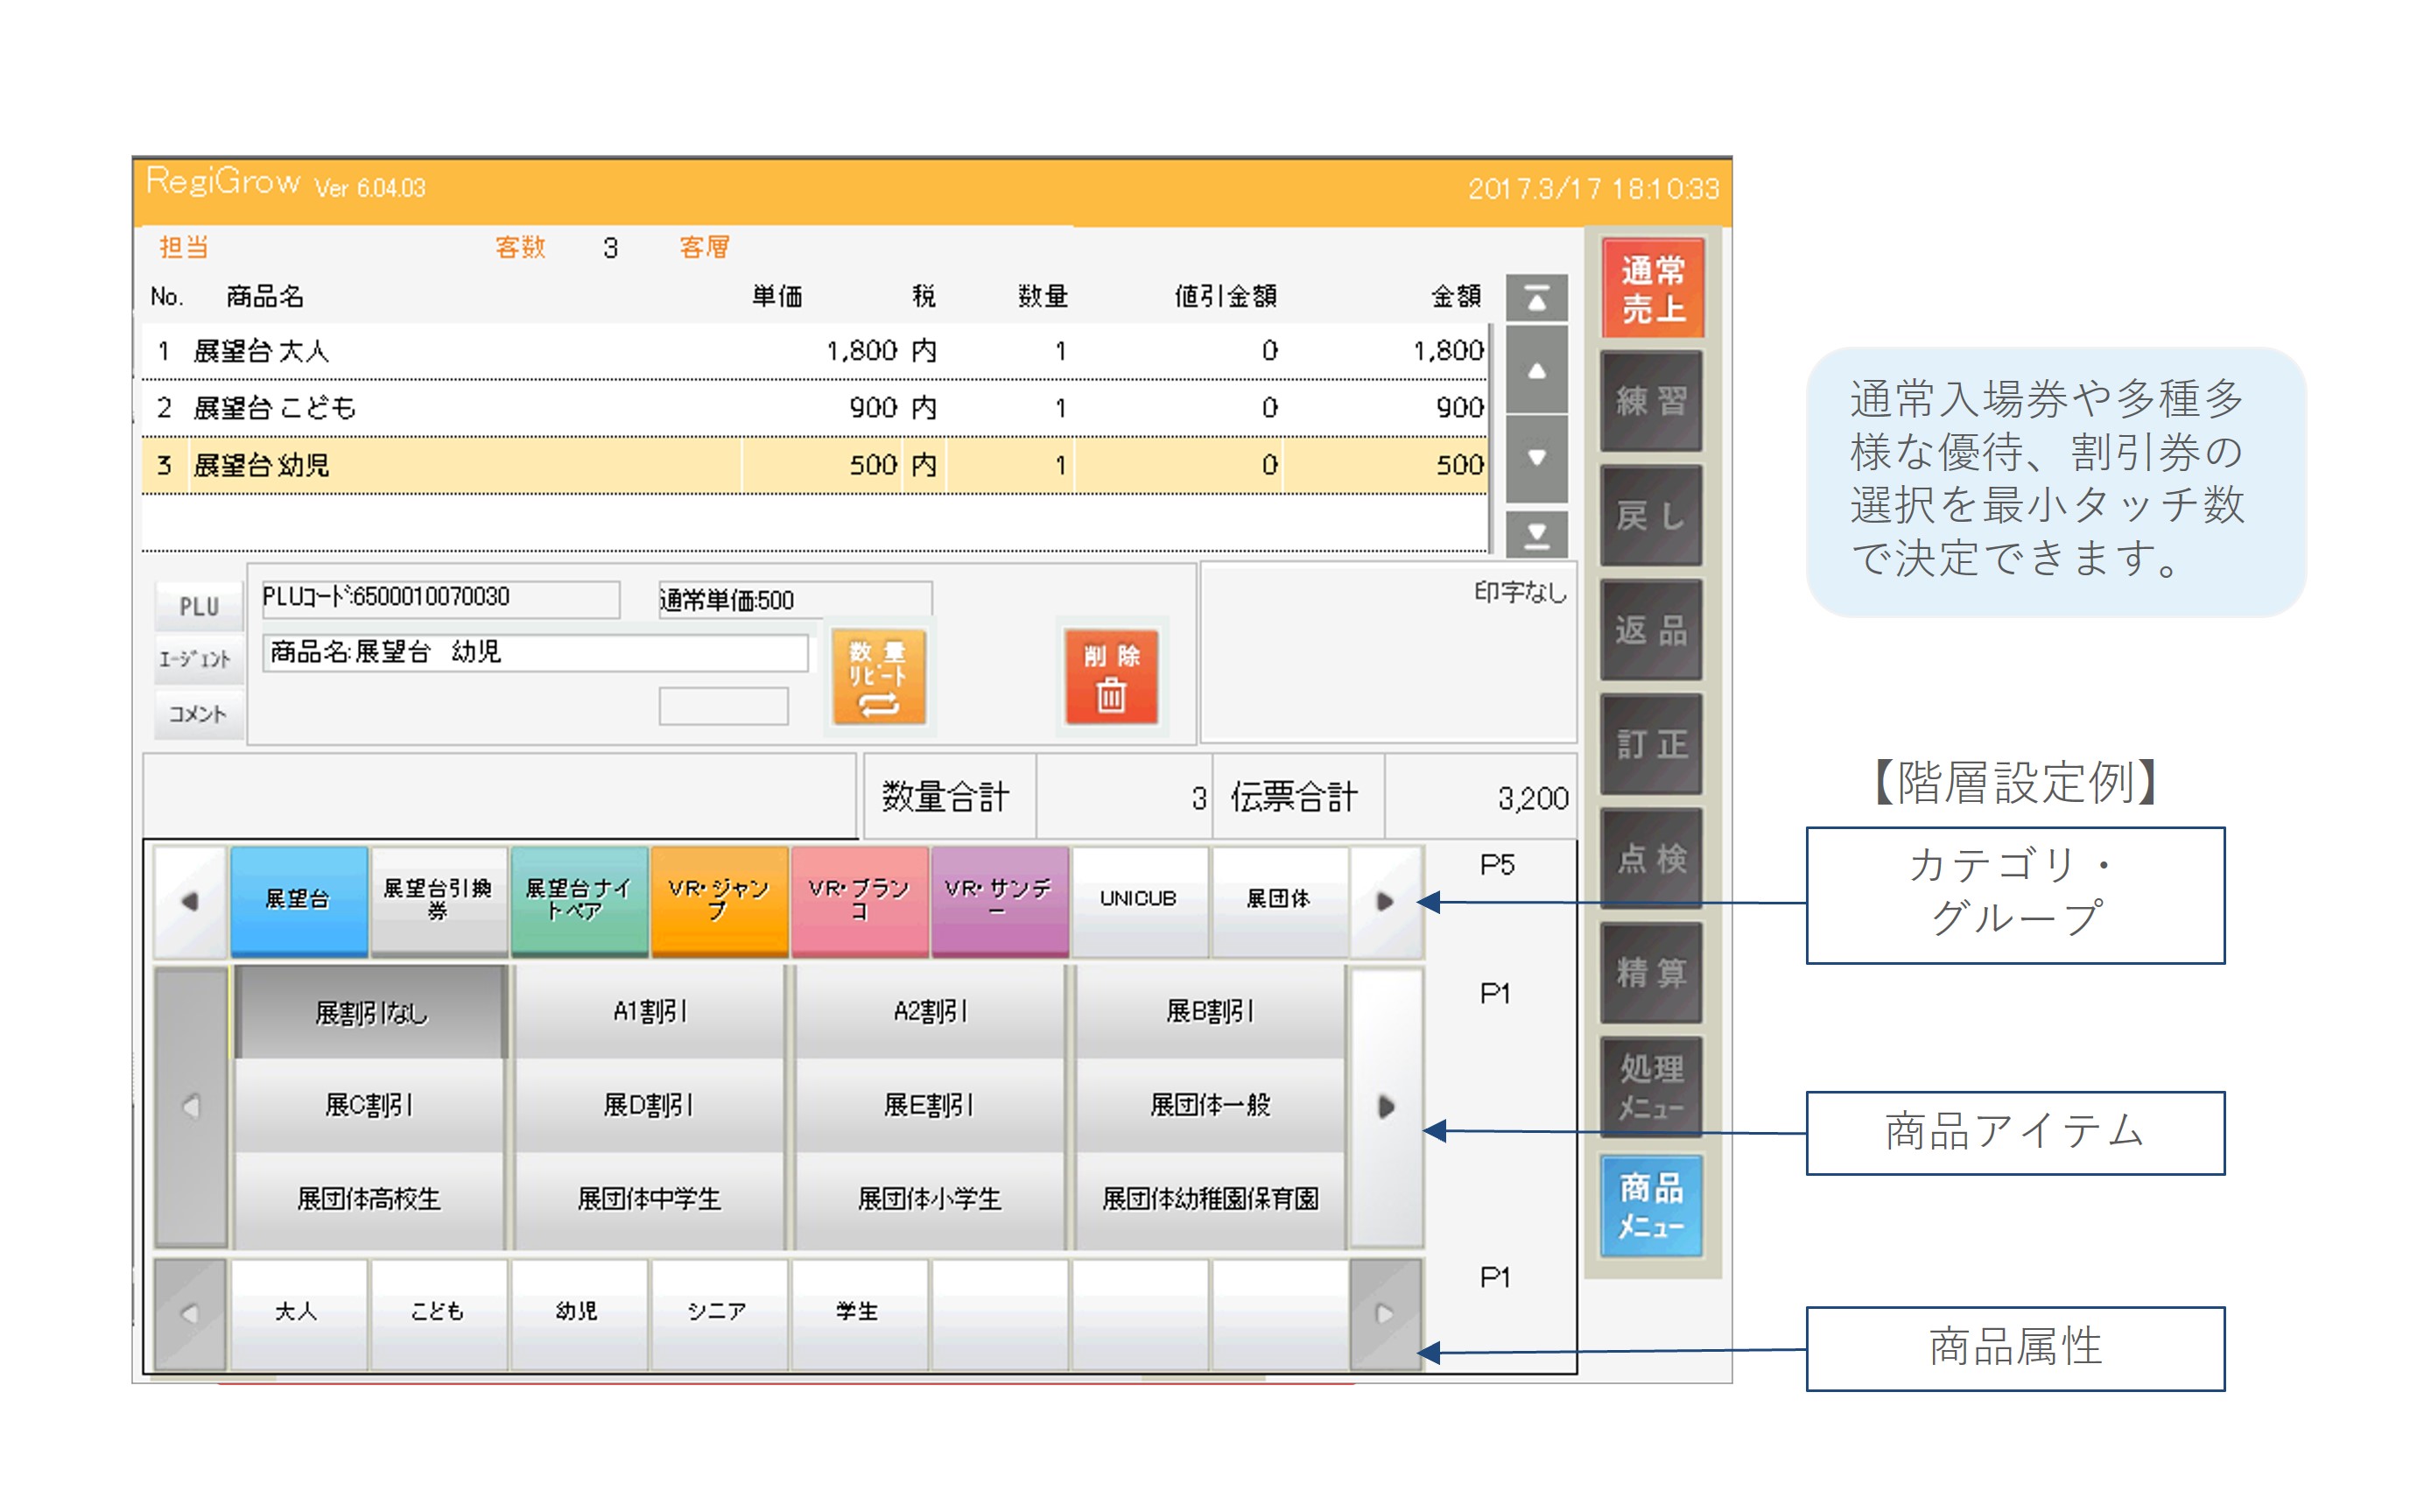This screenshot has height=1512, width=2417.
Task: Jump to top of item list arrow
Action: click(x=1535, y=298)
